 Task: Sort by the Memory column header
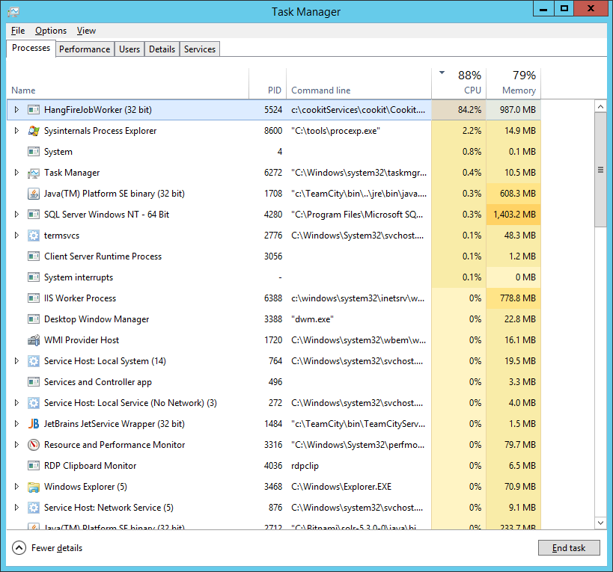(x=513, y=84)
